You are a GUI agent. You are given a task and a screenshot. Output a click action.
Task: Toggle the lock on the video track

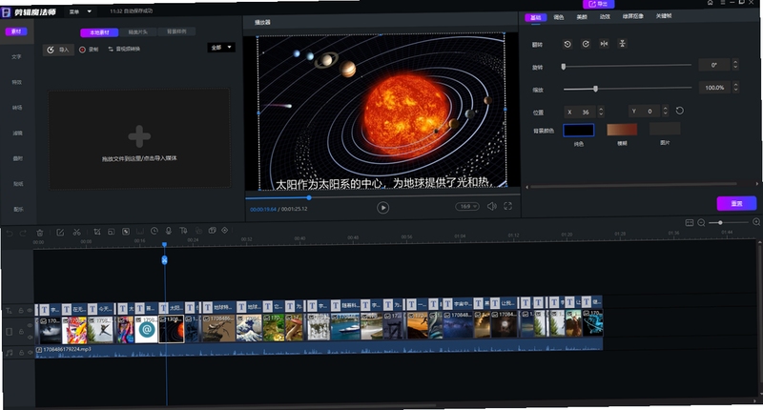click(21, 331)
